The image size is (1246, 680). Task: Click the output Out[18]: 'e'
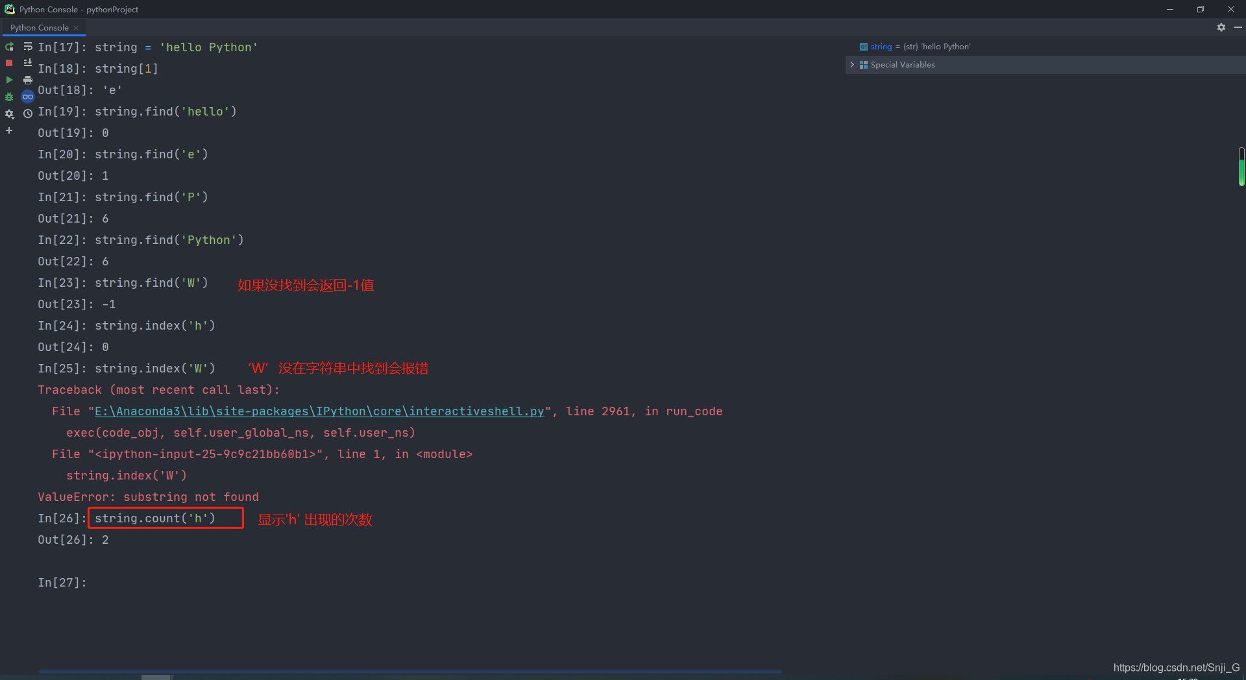point(80,90)
